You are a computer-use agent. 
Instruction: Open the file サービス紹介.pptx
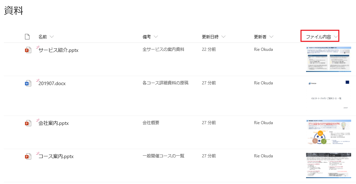[x=58, y=50]
